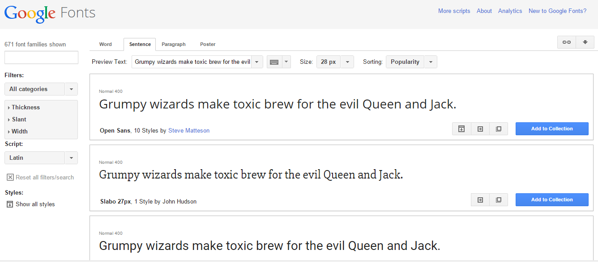This screenshot has height=262, width=598.
Task: Switch to the Paragraph tab
Action: click(174, 44)
